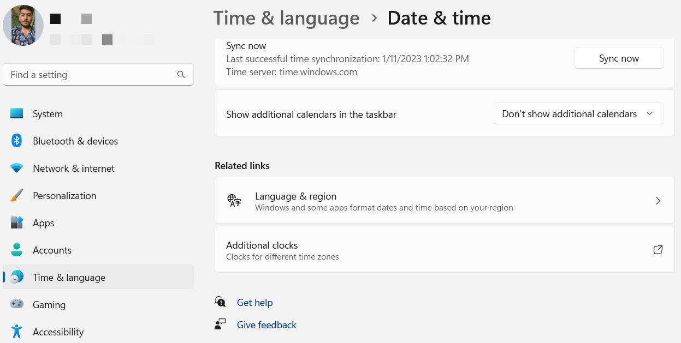Open the Get help link
This screenshot has width=681, height=343.
[254, 303]
